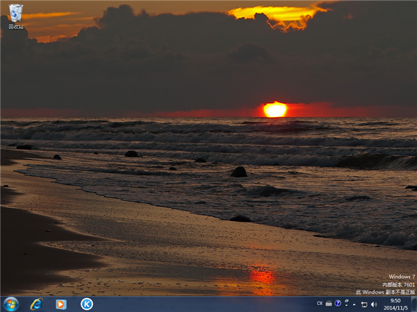The image size is (417, 312).
Task: Open the keyboard input method icon
Action: point(329,304)
